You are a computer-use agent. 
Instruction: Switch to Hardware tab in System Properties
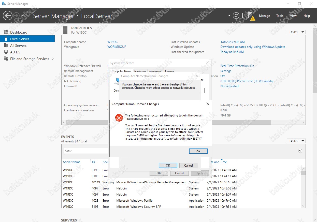[x=140, y=71]
